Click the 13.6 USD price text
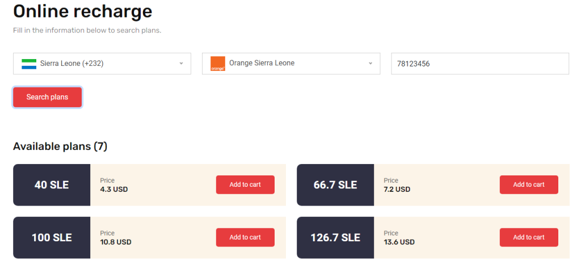 point(399,242)
